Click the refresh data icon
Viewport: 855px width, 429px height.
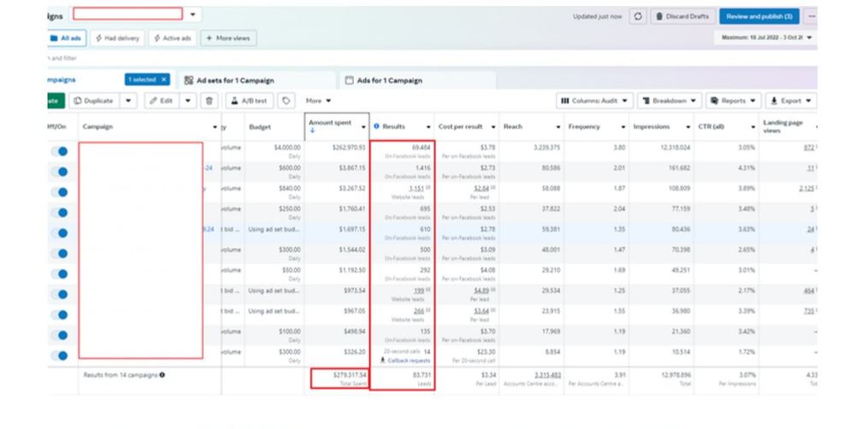click(638, 16)
